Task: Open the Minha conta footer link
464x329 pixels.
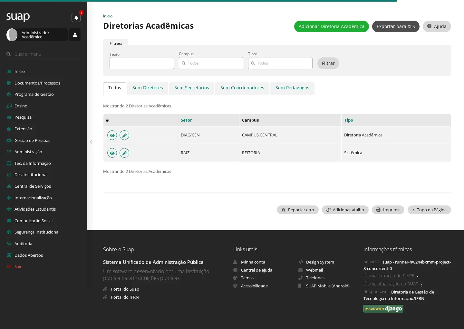Action: click(x=253, y=262)
